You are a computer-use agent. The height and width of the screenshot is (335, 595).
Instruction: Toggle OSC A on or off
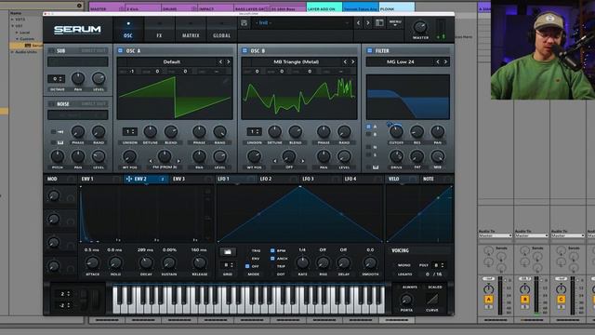[120, 50]
